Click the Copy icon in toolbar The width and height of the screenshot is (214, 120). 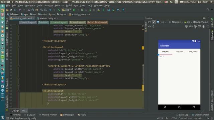point(33,10)
